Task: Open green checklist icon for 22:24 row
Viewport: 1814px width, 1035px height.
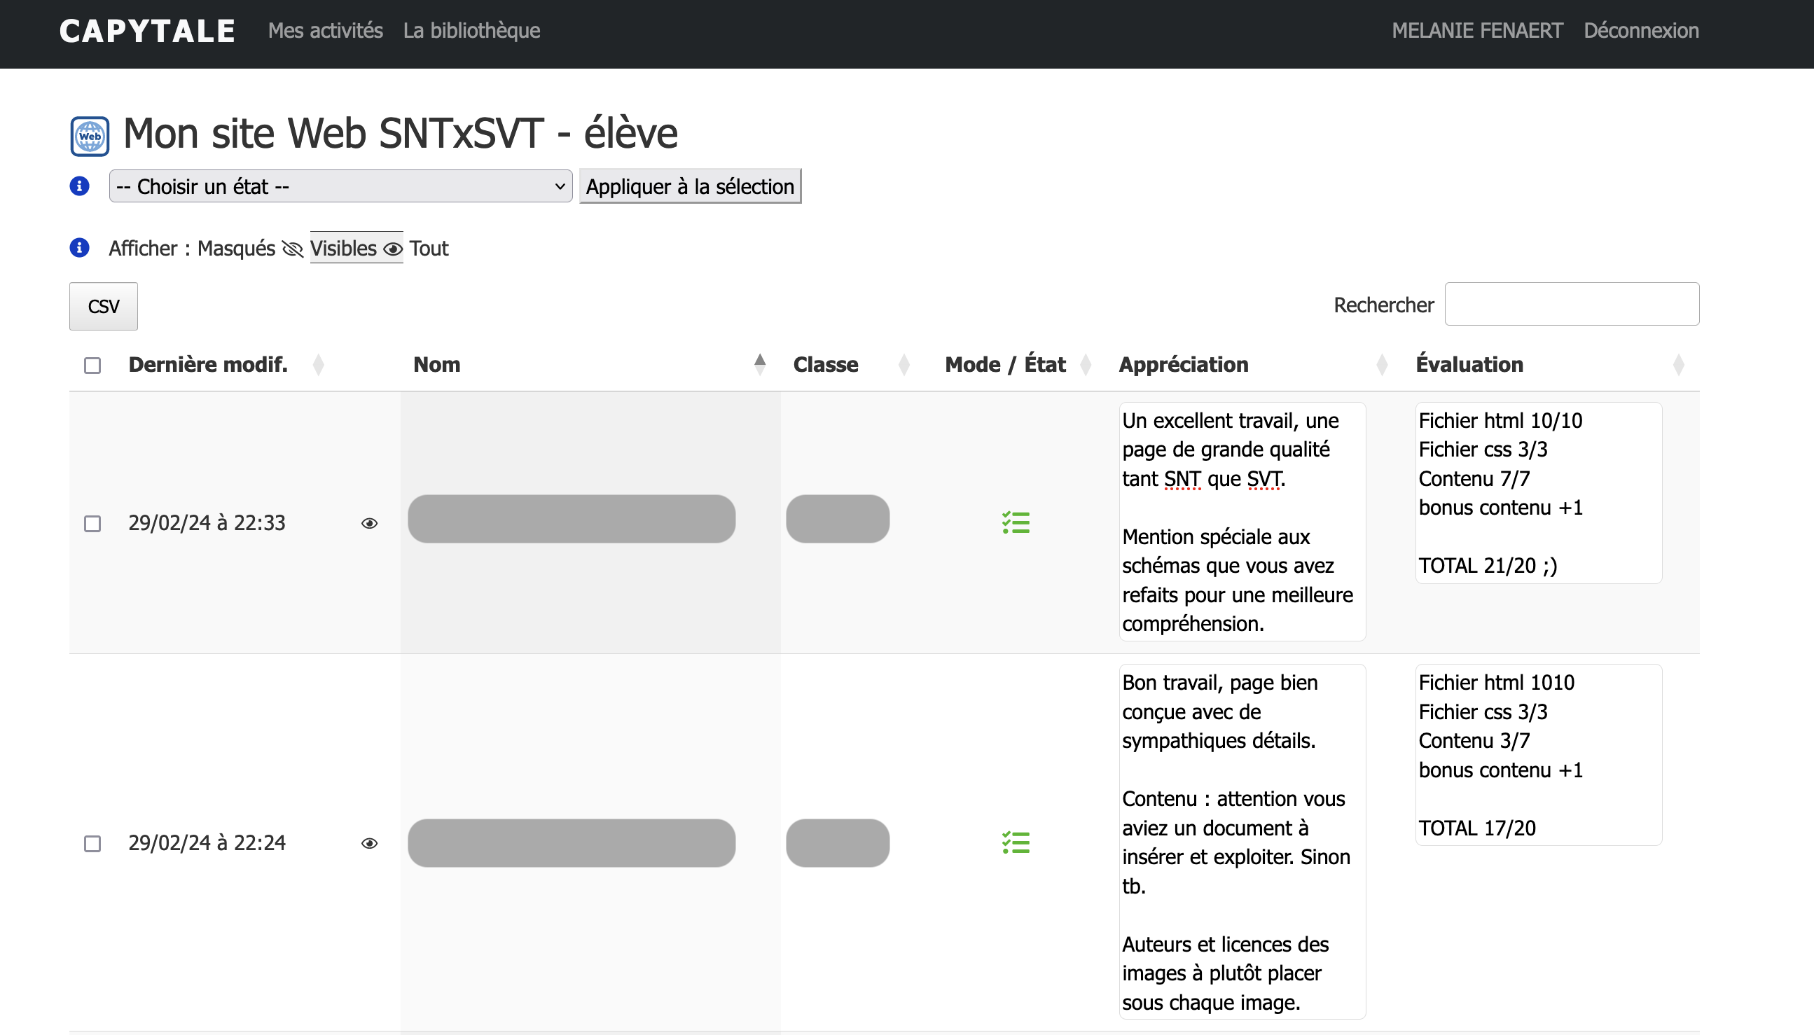Action: (x=1016, y=843)
